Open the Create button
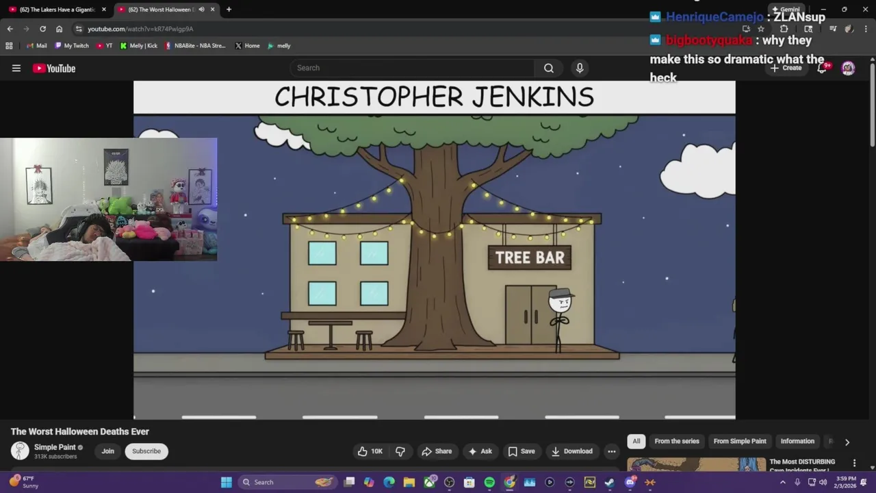Viewport: 876px width, 493px height. coord(786,68)
